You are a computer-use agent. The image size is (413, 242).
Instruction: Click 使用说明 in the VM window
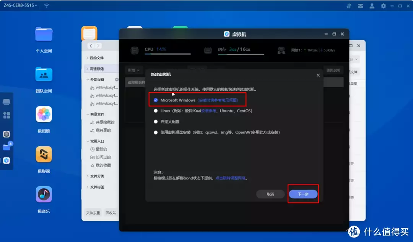(333, 70)
